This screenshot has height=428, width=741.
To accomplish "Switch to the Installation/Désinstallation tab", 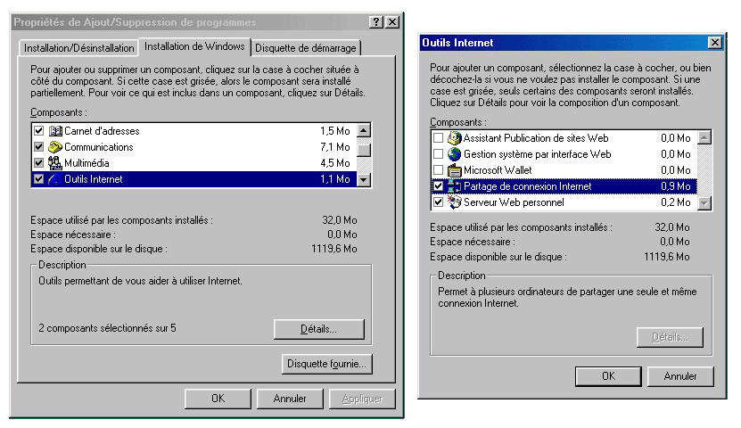I will (79, 48).
